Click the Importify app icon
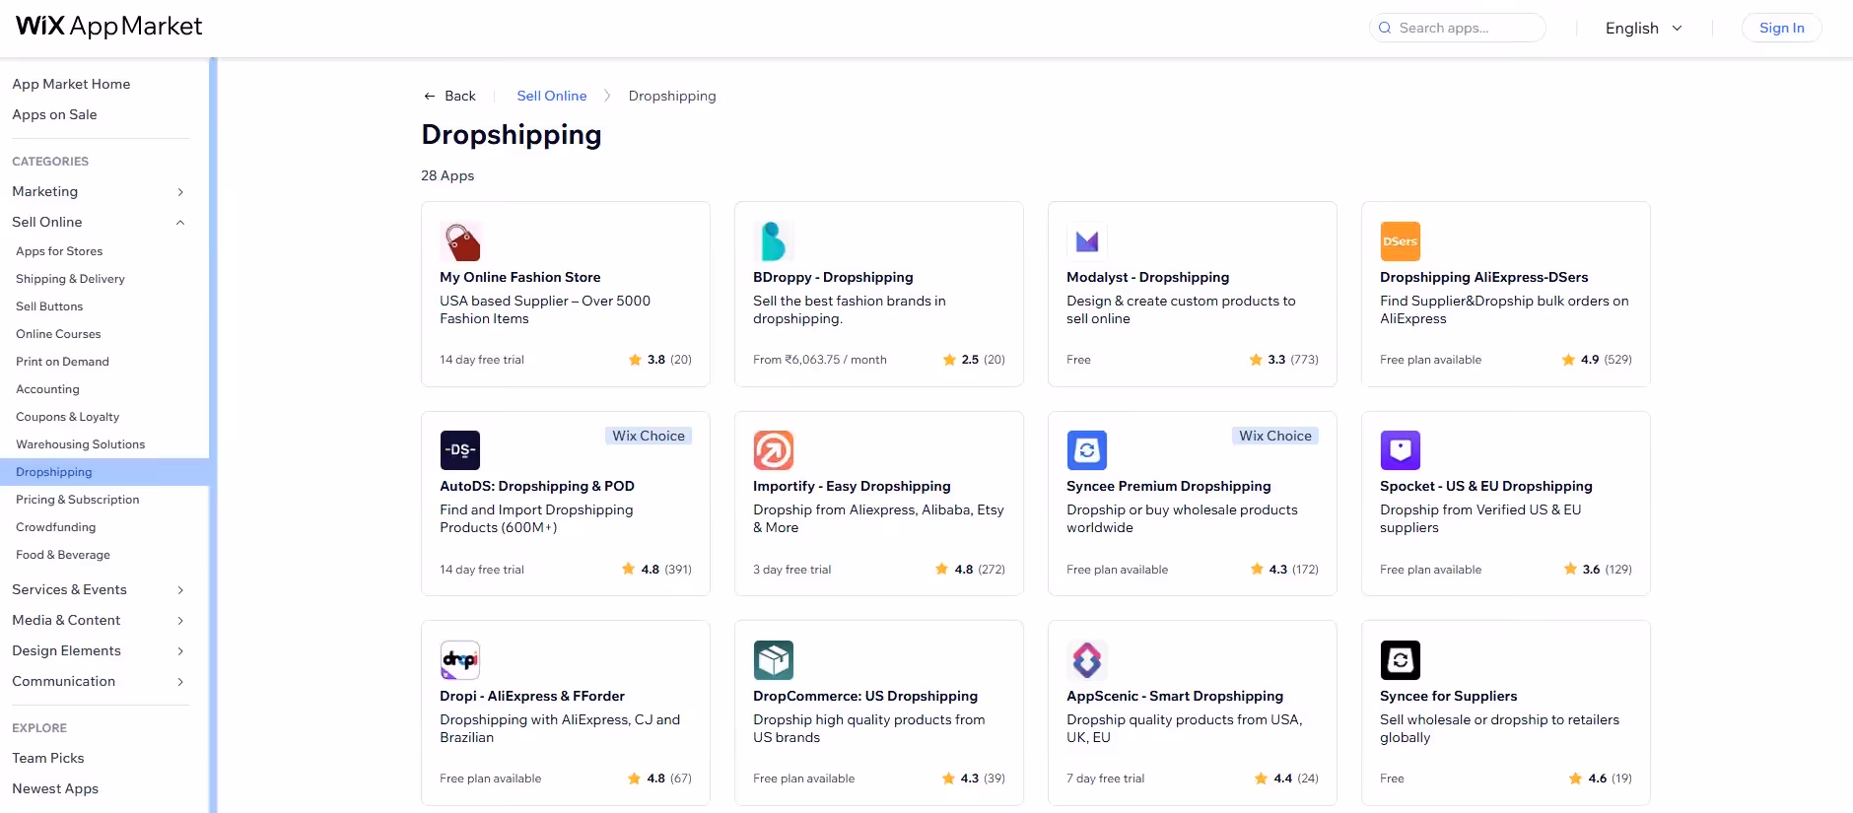1853x813 pixels. click(774, 450)
